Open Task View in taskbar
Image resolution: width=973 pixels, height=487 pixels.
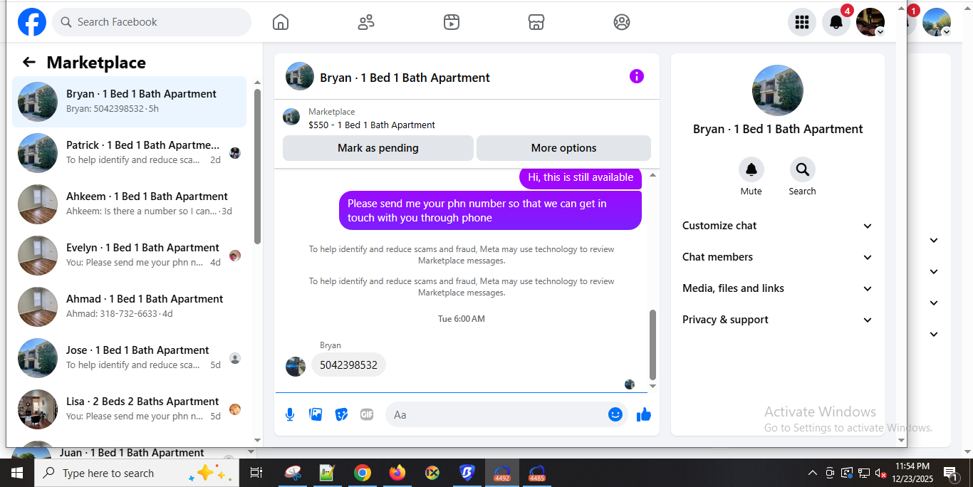coord(256,473)
